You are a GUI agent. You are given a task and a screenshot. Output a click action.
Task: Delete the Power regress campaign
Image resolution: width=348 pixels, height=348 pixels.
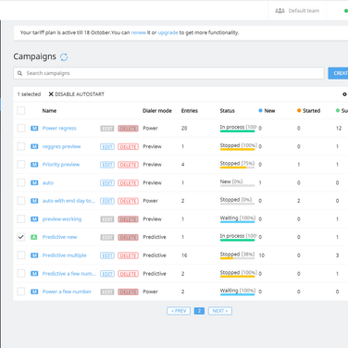click(128, 129)
